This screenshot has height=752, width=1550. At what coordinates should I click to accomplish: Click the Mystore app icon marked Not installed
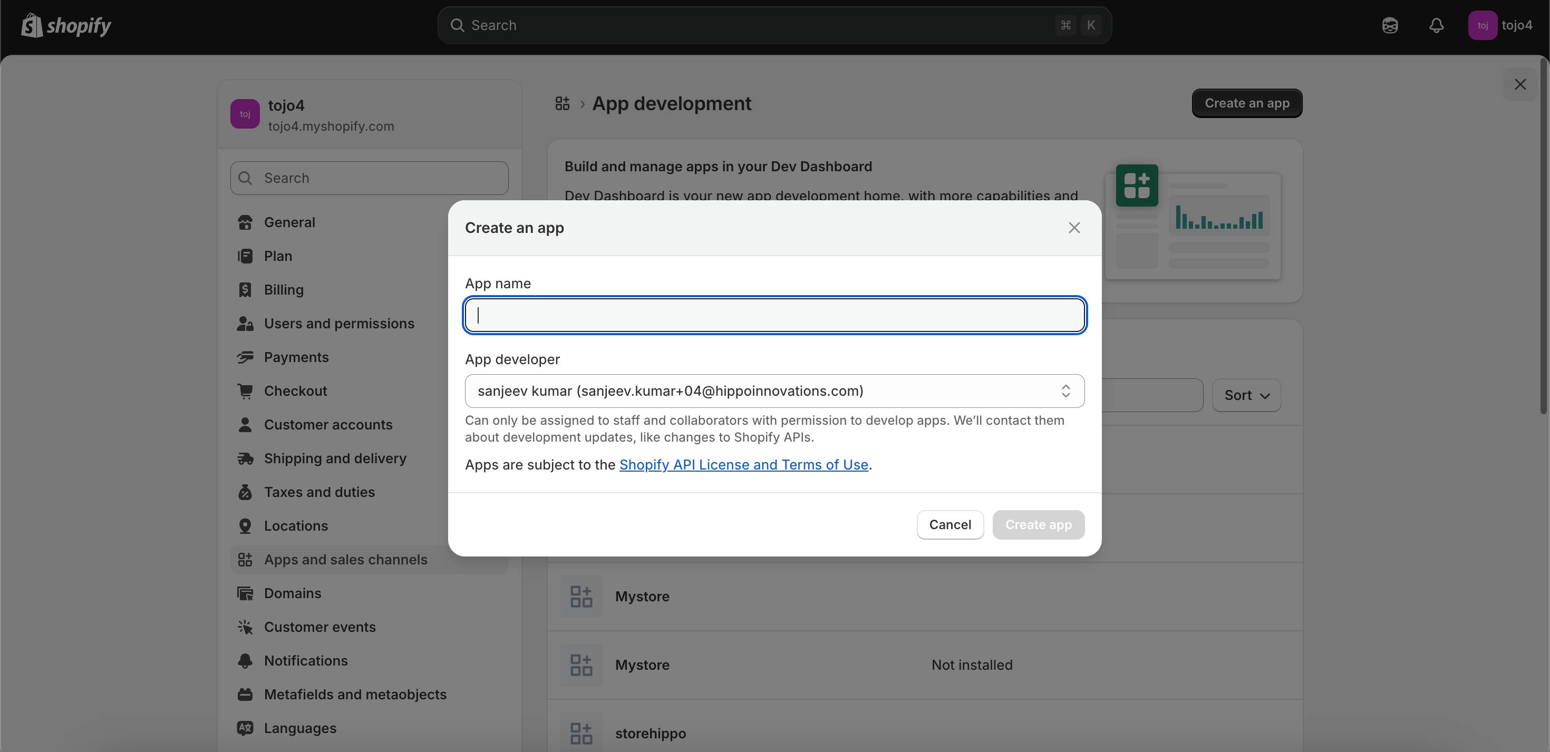[x=581, y=665]
